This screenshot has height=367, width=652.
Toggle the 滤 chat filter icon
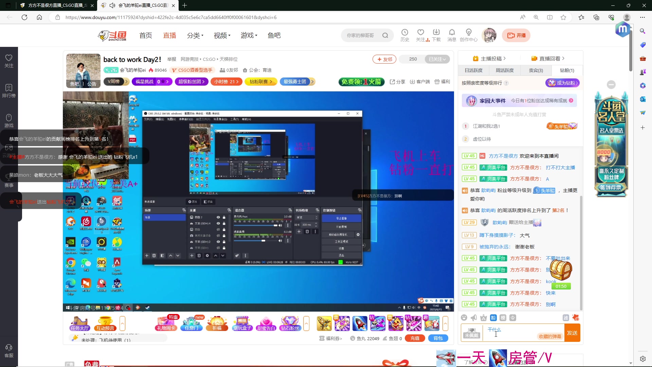click(566, 318)
